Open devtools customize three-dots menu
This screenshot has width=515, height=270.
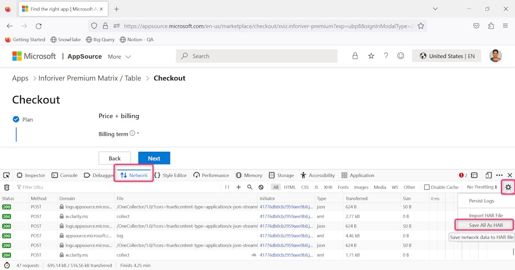click(500, 175)
